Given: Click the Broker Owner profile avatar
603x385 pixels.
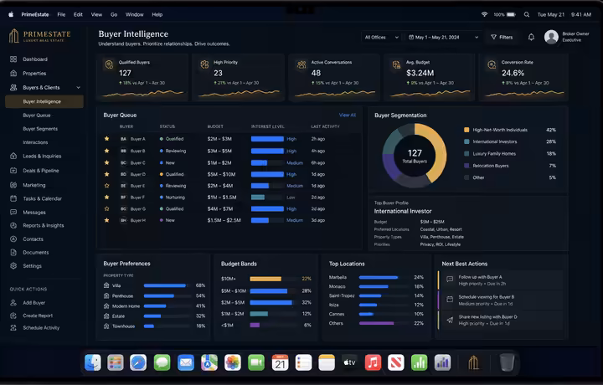Looking at the screenshot, I should 551,37.
